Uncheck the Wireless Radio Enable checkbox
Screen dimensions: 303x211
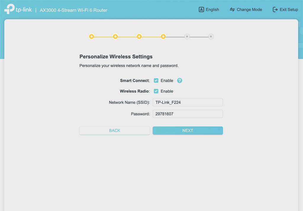(x=156, y=91)
